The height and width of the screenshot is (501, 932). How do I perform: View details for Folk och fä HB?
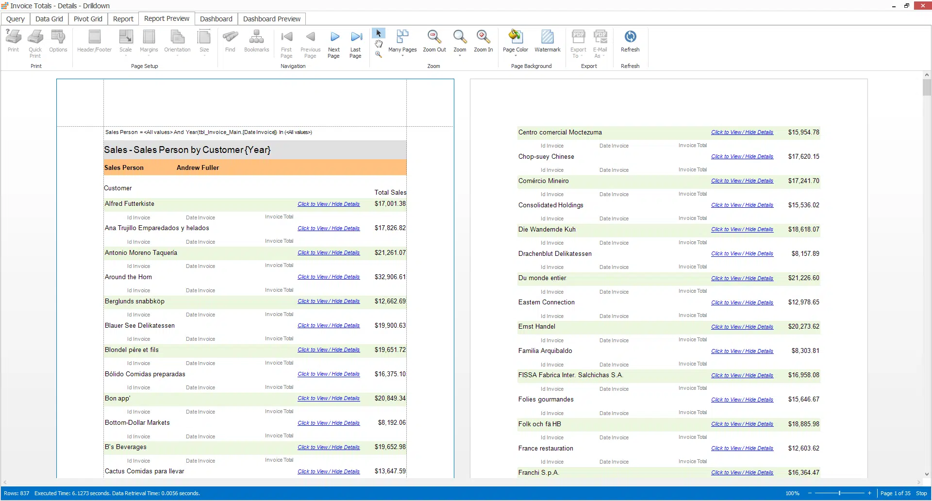point(742,424)
